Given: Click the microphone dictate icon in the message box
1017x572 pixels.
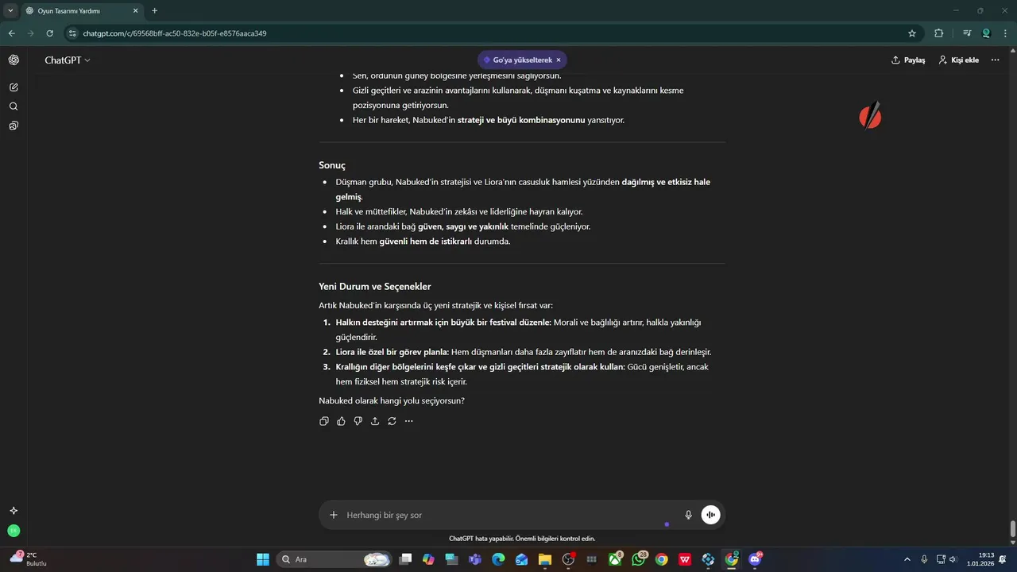Looking at the screenshot, I should pyautogui.click(x=688, y=515).
